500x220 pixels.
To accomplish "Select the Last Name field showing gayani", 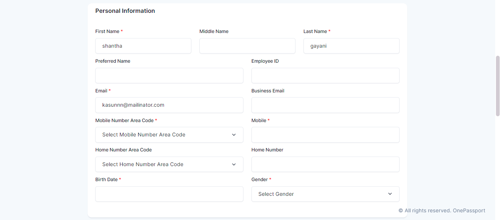I will pos(351,45).
